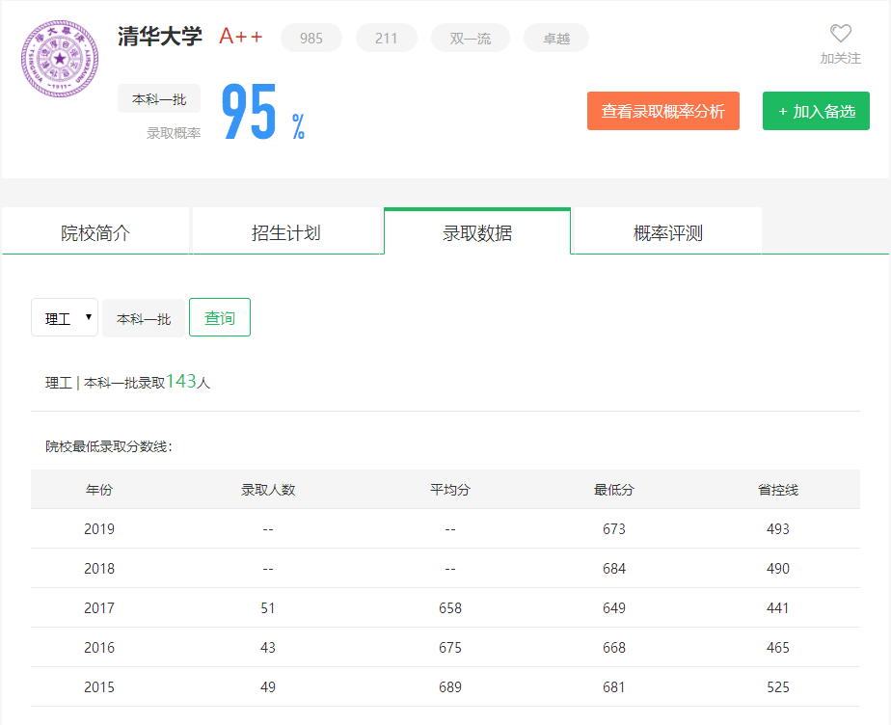Select the 双一流 tag
The height and width of the screenshot is (725, 891).
click(471, 38)
